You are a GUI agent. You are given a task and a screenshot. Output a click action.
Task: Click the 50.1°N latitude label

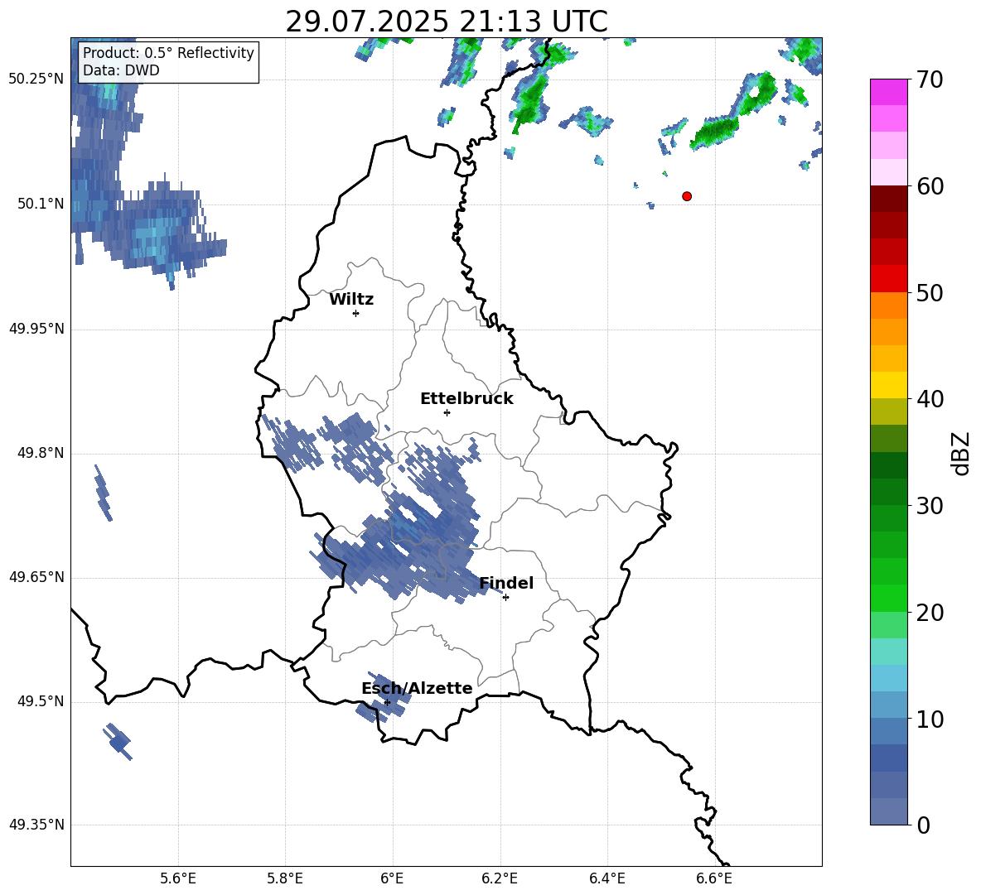tap(41, 204)
